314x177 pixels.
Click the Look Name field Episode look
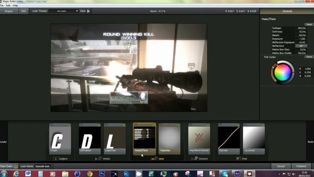43,166
